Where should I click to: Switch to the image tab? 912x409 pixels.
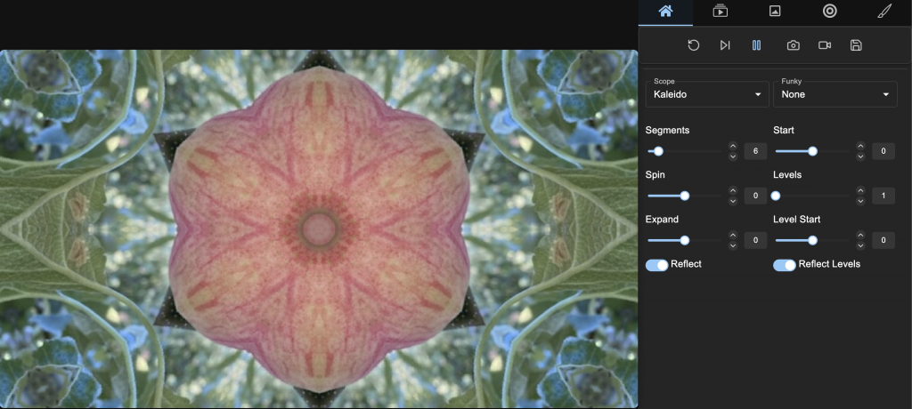[775, 12]
